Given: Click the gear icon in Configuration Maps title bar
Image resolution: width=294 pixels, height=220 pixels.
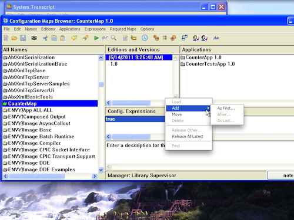Looking at the screenshot, I should tap(5, 21).
